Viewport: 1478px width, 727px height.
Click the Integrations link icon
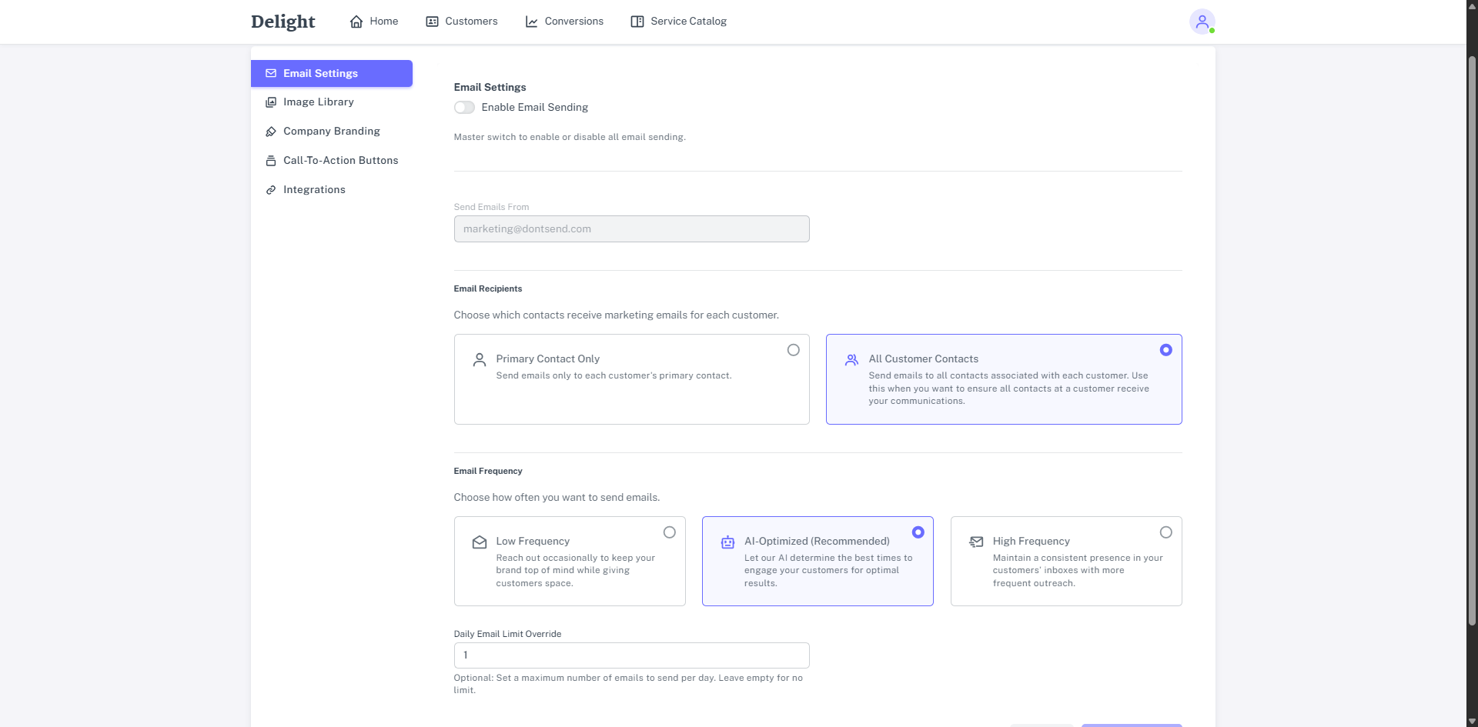[x=271, y=190]
